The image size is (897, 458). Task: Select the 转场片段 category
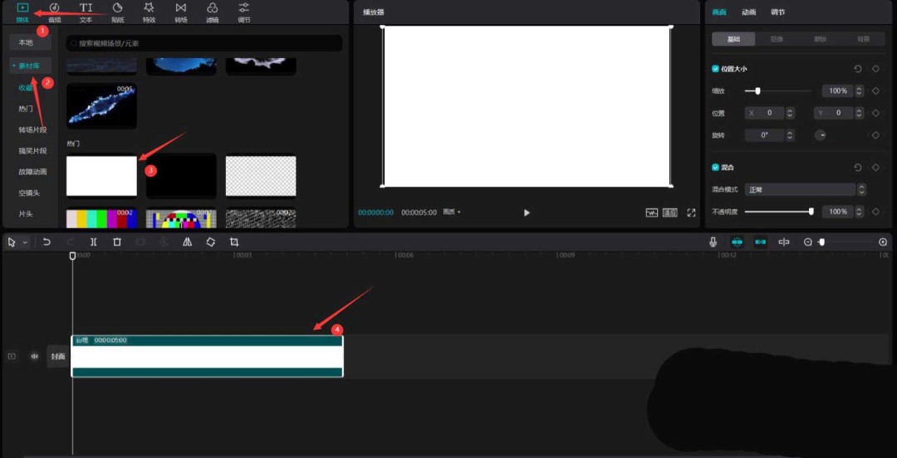pos(32,129)
